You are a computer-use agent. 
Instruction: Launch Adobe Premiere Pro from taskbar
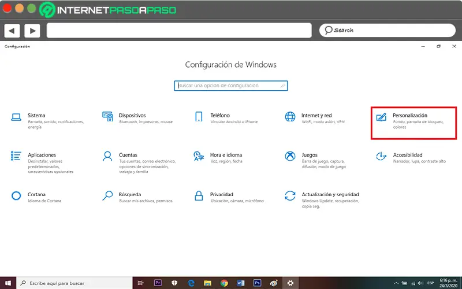(x=158, y=283)
